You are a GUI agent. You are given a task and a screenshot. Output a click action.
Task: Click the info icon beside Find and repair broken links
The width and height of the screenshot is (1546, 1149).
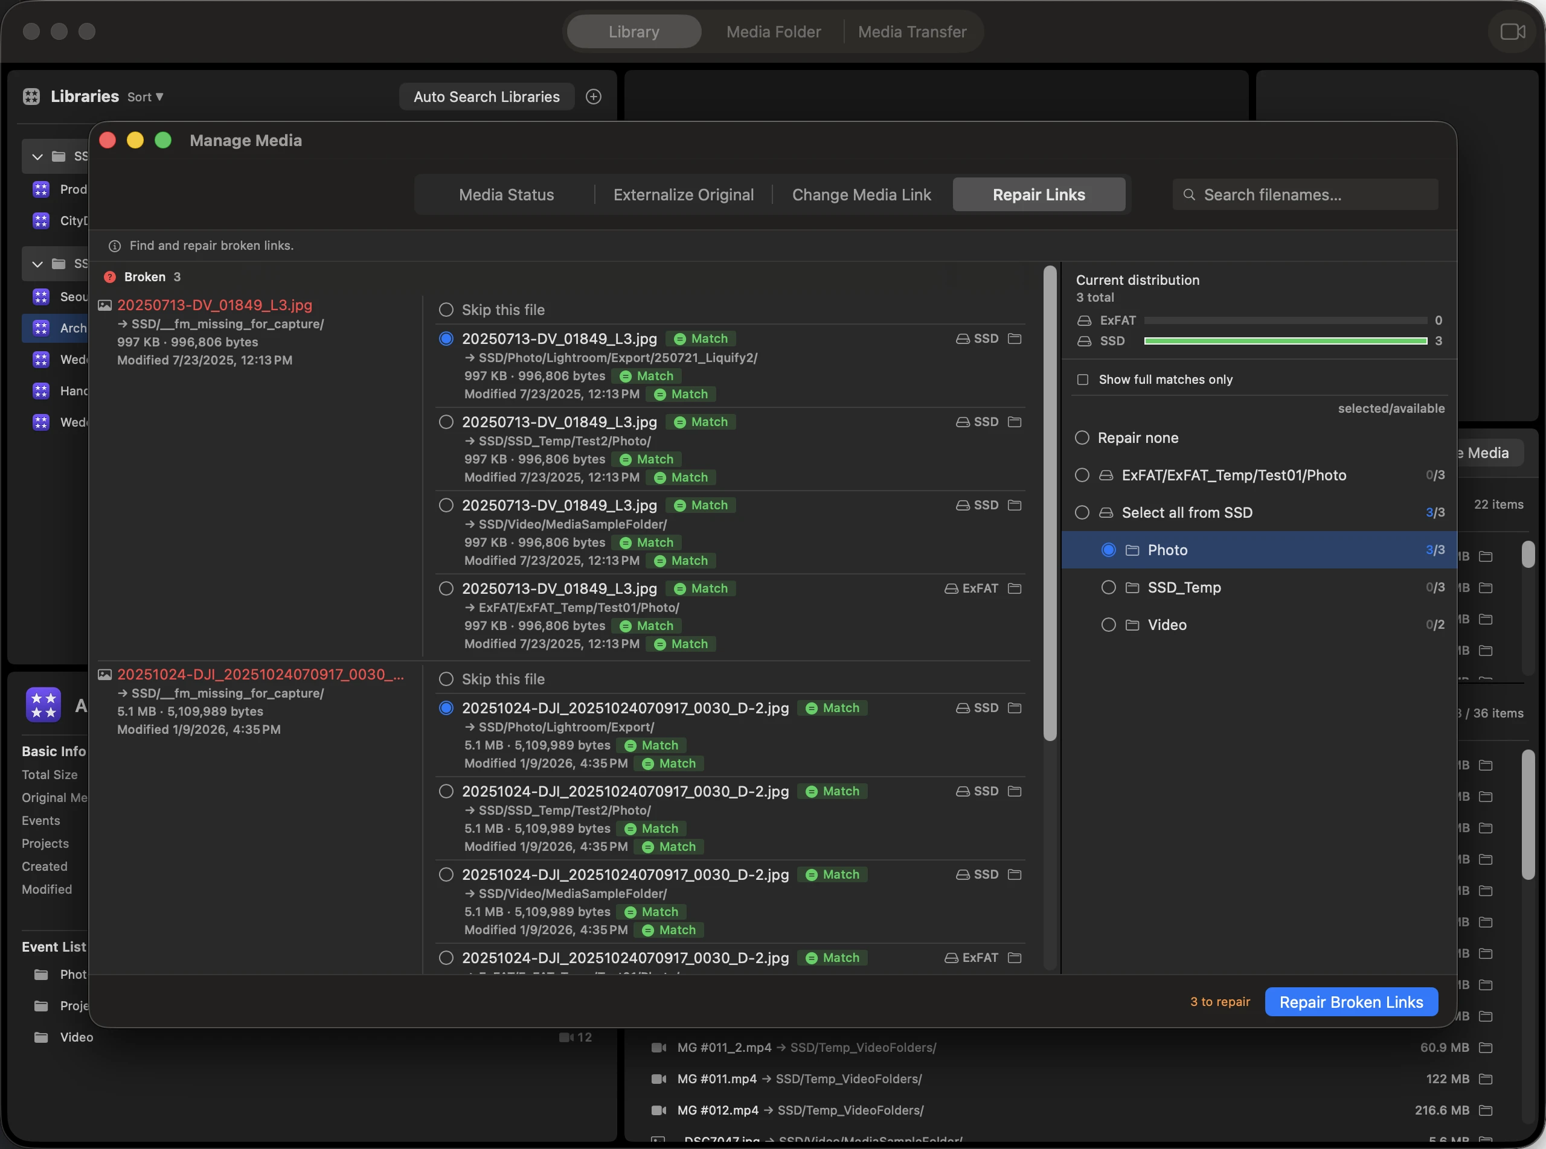coord(115,246)
